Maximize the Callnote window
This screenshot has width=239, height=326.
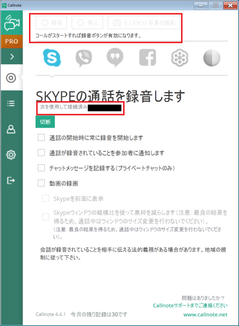pyautogui.click(x=215, y=5)
